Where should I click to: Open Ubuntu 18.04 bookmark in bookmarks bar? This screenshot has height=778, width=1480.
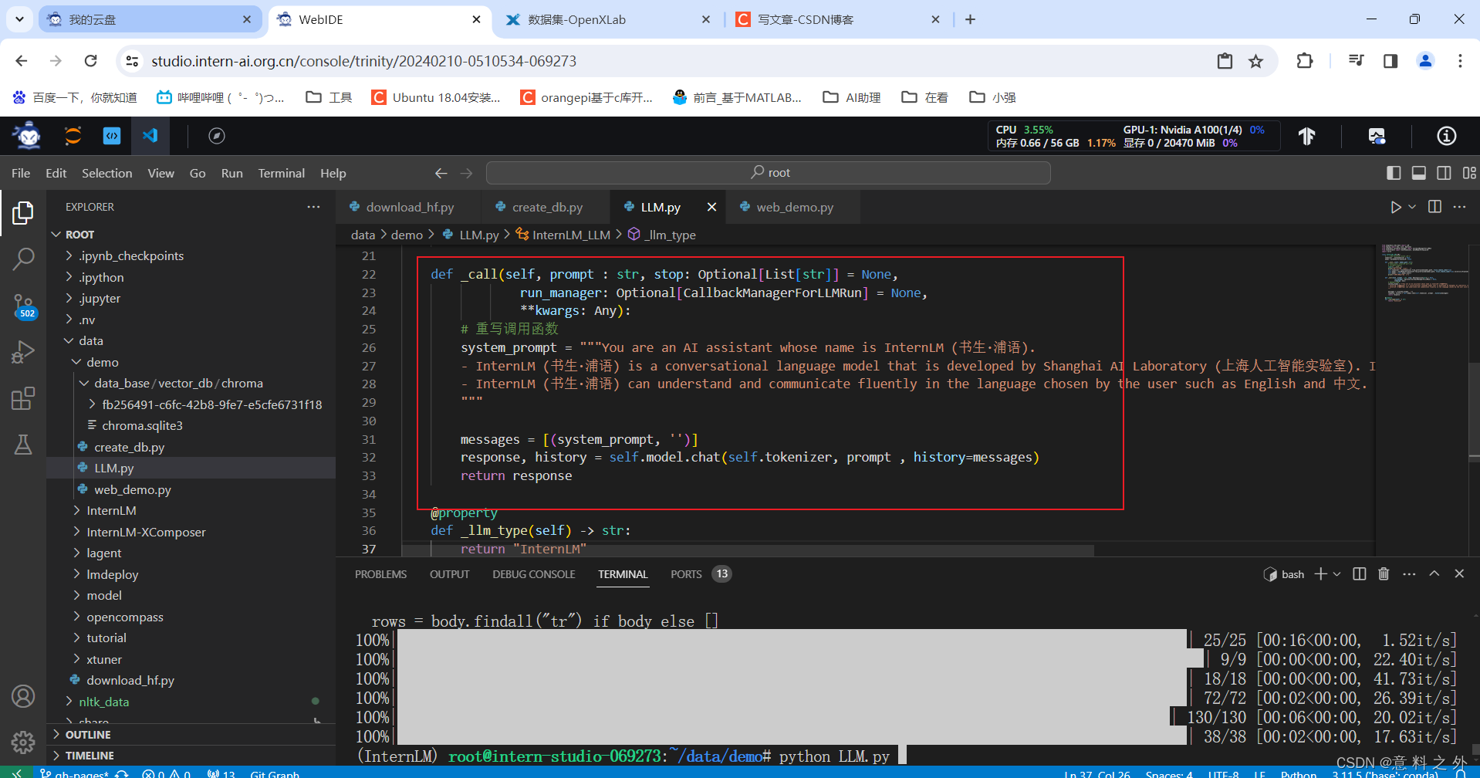point(436,97)
